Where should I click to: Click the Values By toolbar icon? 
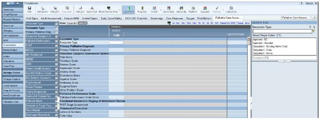181,8
